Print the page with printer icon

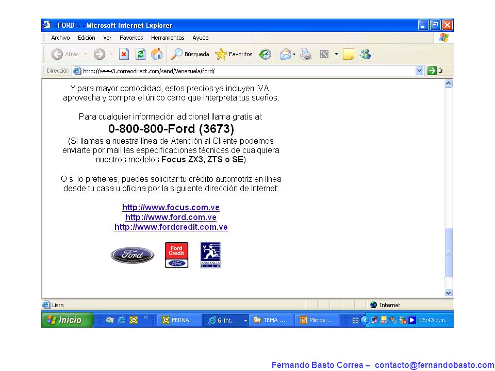(x=306, y=54)
